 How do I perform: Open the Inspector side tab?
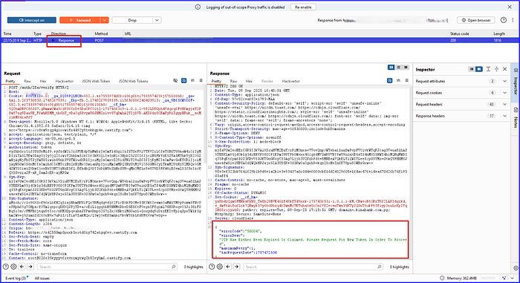(x=516, y=82)
